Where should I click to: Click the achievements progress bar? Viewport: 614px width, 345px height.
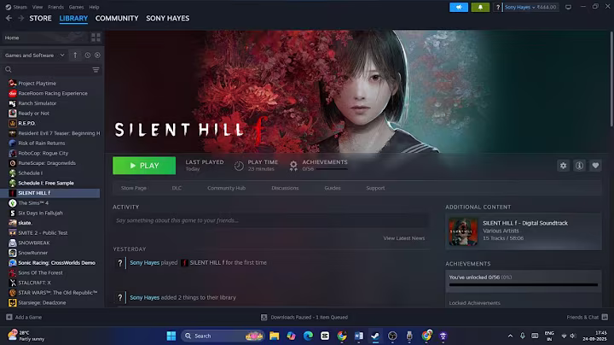pos(523,284)
